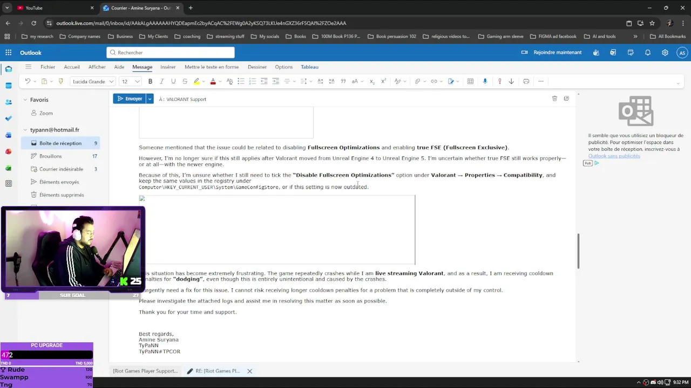Click the Rechercher search field
The image size is (691, 388).
171,52
